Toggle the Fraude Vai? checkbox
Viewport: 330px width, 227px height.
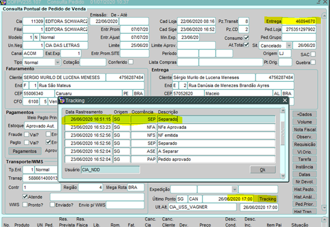(x=27, y=134)
